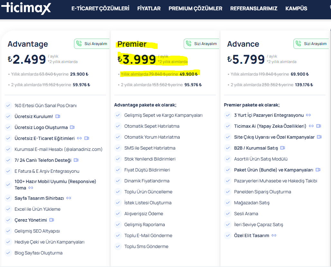The width and height of the screenshot is (331, 267).
Task: Open Site Çıkış Uyarısı ve Özel Kampanyalar
Action: [274, 137]
